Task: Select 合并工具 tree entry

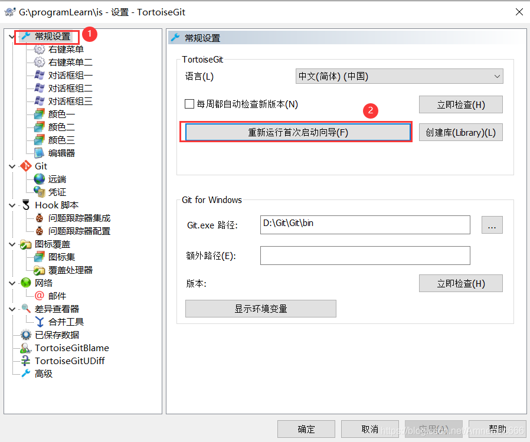Action: (66, 322)
